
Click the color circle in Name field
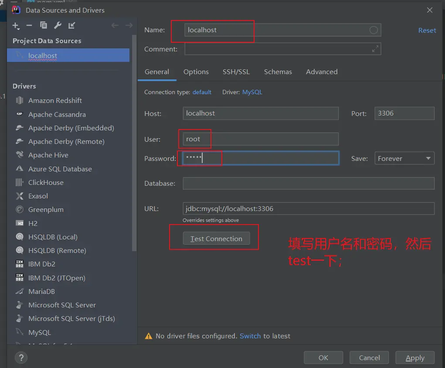point(374,30)
